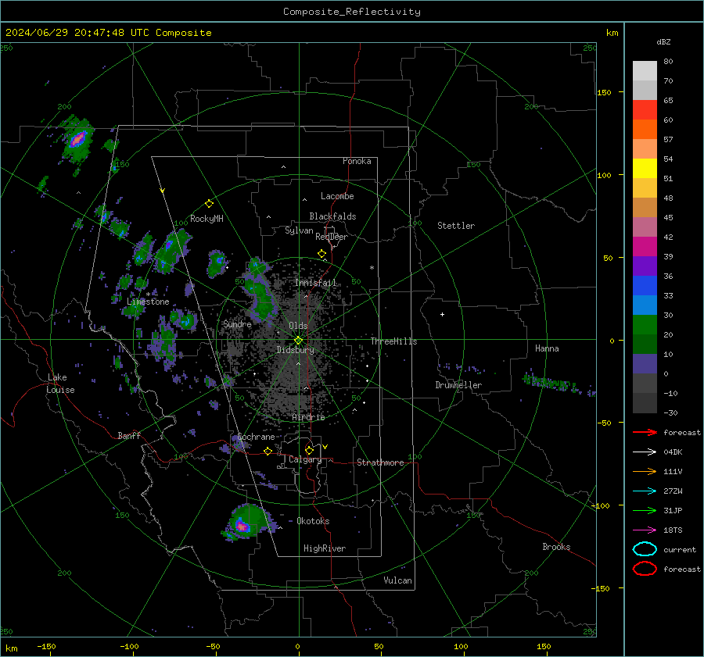The height and width of the screenshot is (657, 704).
Task: Select the orange 111V arrow legend icon
Action: (645, 471)
